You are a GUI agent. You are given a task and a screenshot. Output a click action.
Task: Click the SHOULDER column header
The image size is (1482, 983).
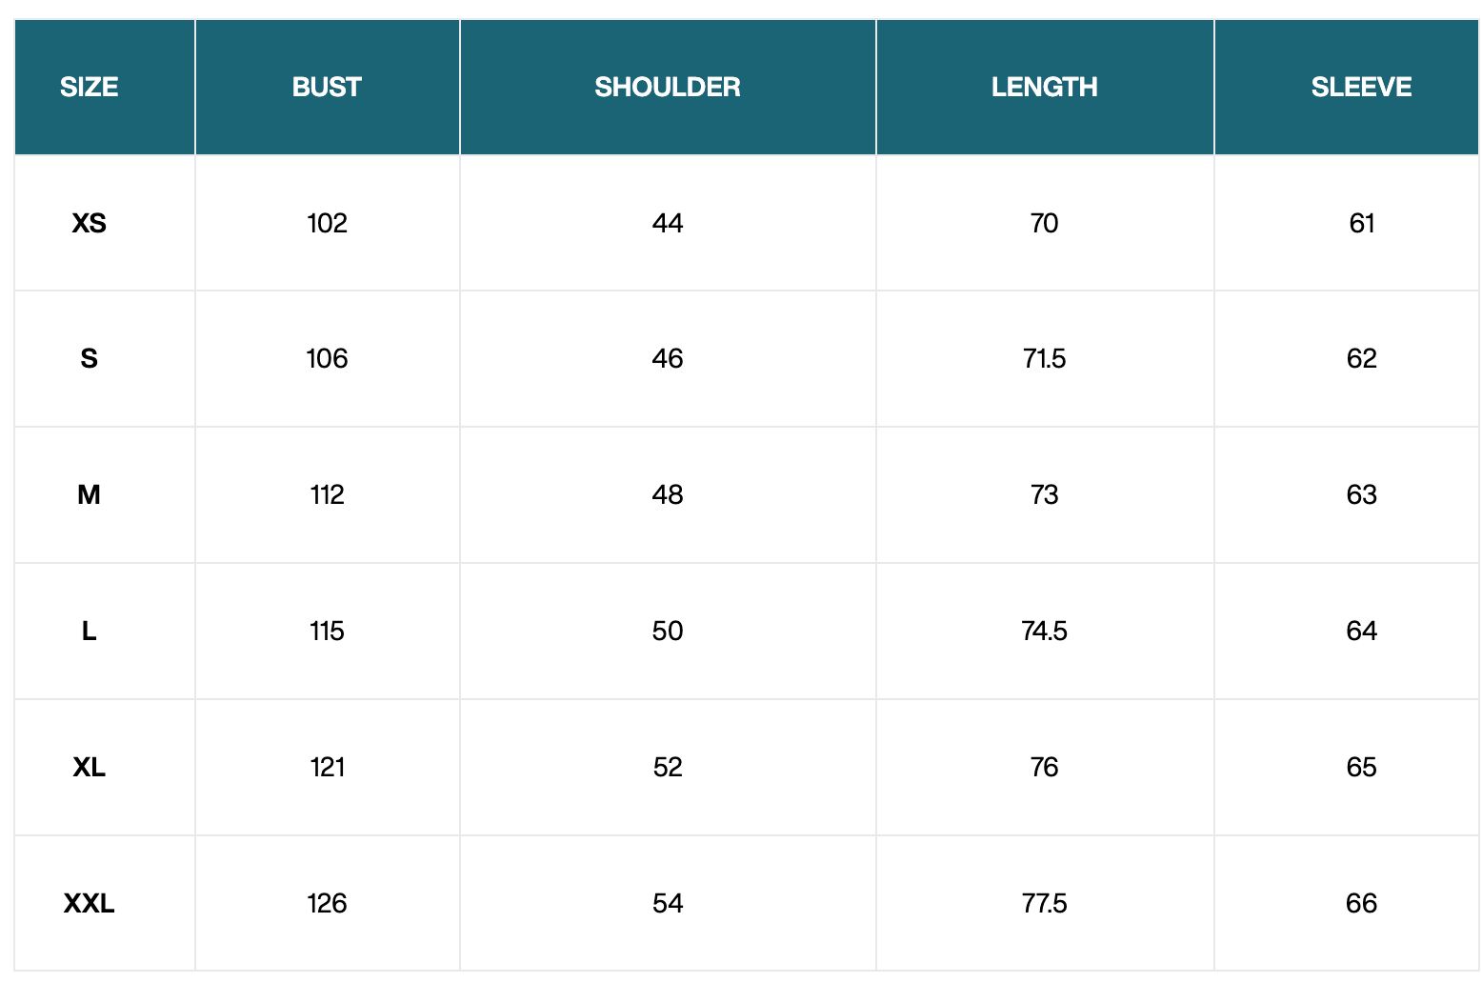[x=667, y=87]
